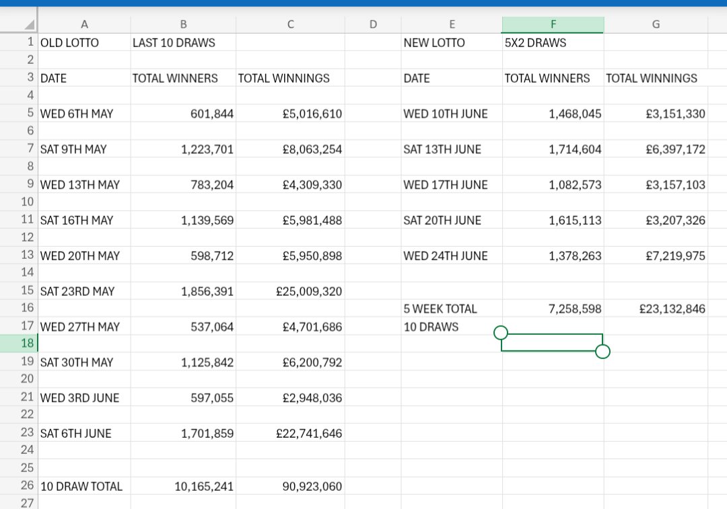This screenshot has height=509, width=727.
Task: Select cell with value £23,132,846
Action: click(x=656, y=309)
